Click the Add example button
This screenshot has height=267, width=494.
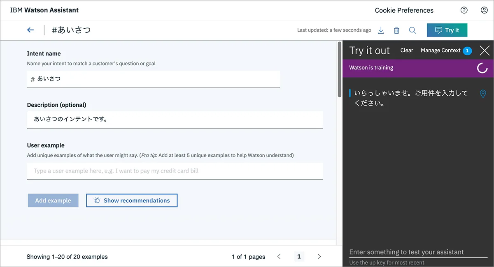pyautogui.click(x=53, y=200)
